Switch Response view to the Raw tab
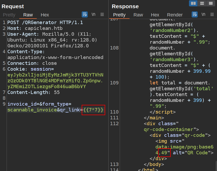 (x=138, y=15)
